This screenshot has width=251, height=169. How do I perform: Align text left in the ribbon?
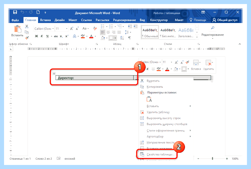point(102,32)
